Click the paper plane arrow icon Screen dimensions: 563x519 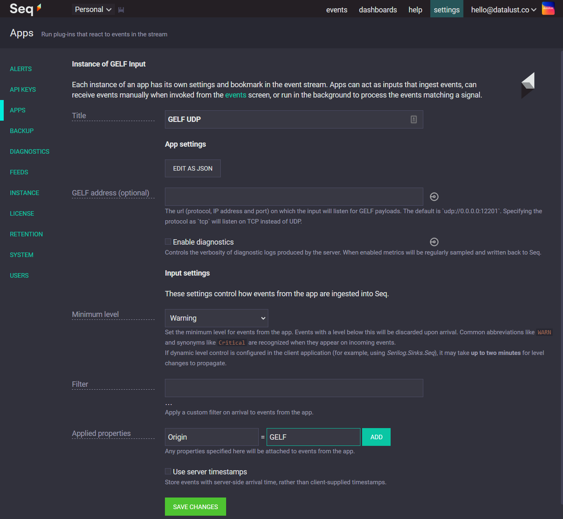tap(528, 85)
